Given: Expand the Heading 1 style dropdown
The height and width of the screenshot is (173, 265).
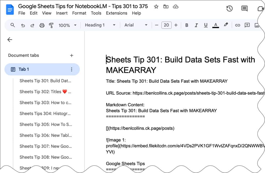Looking at the screenshot, I should [x=100, y=25].
